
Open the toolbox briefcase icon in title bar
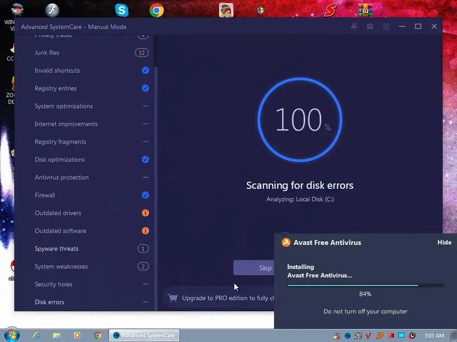tap(370, 26)
